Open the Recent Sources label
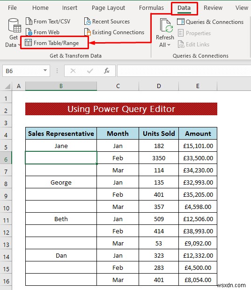This screenshot has width=251, height=290. 111,22
